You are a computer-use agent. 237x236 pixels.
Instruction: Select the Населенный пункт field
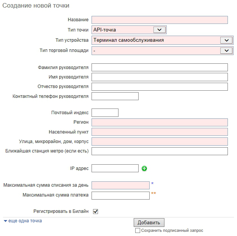coord(160,132)
